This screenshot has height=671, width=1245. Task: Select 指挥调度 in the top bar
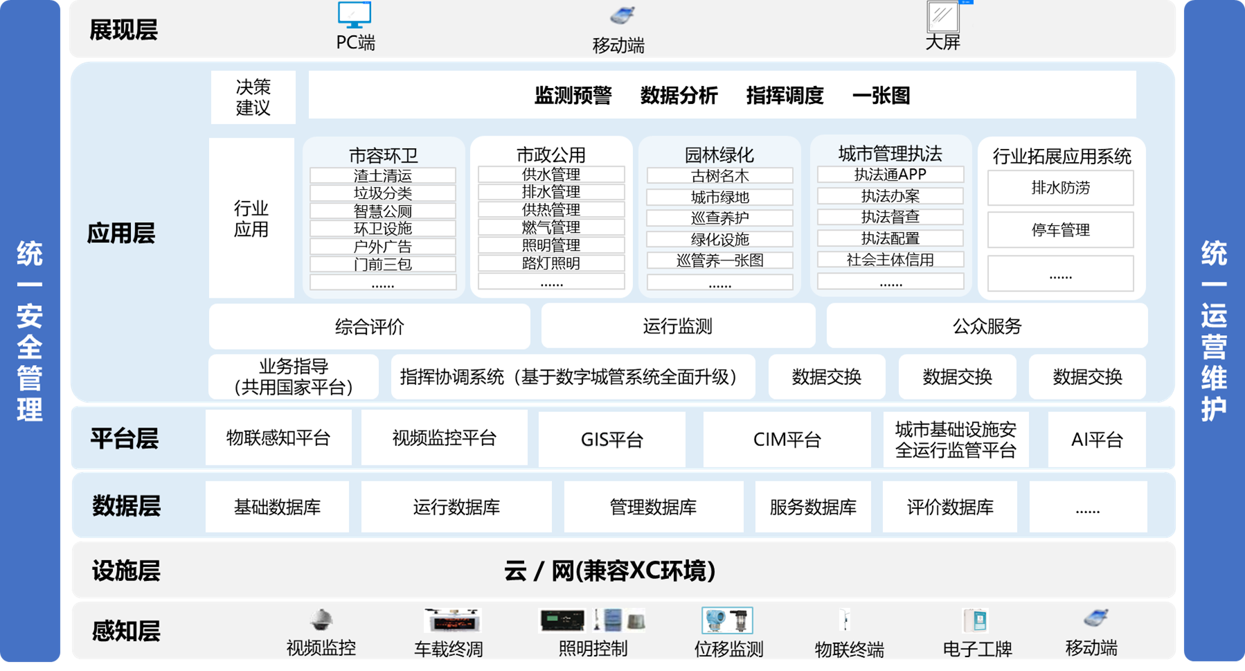click(x=785, y=96)
